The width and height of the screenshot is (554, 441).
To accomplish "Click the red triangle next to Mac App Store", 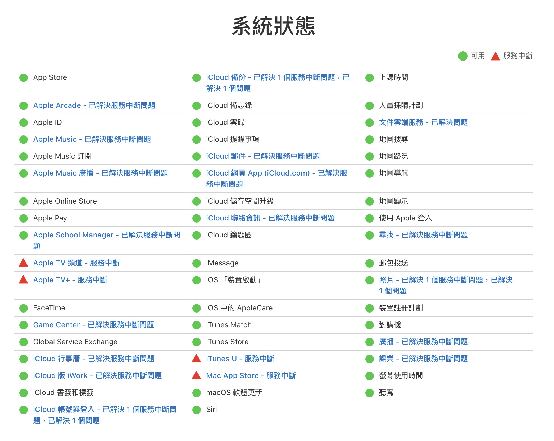I will click(x=196, y=375).
